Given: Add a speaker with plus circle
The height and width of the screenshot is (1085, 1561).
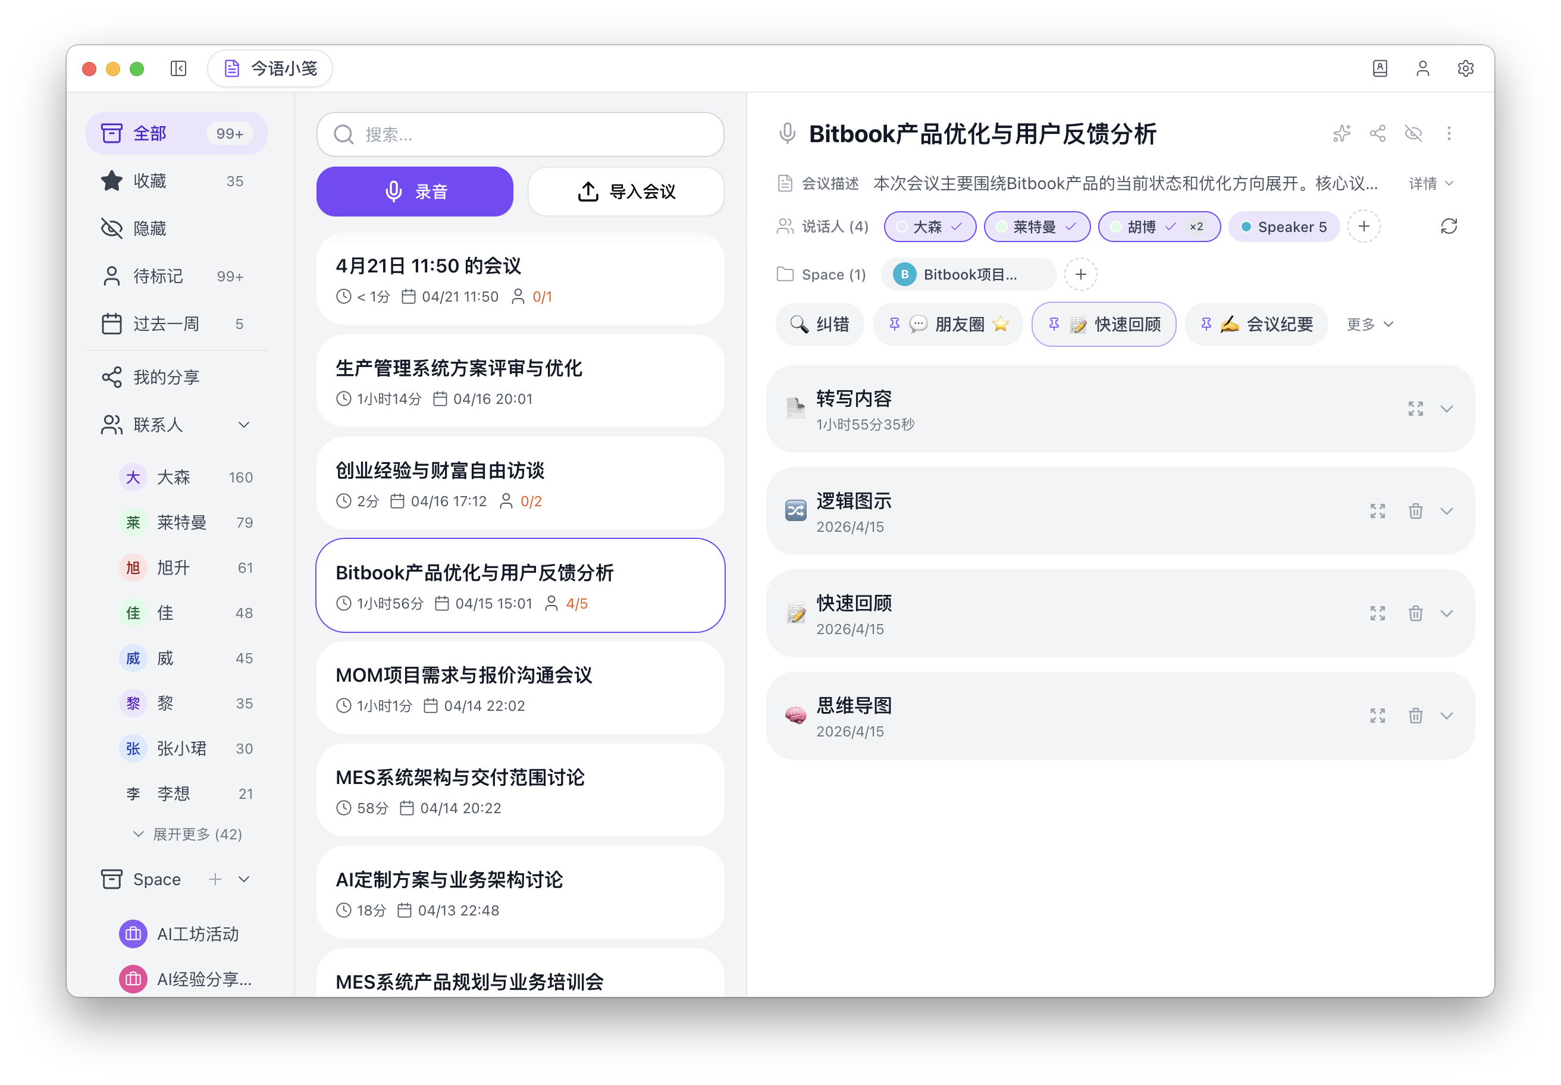Looking at the screenshot, I should click(x=1364, y=227).
